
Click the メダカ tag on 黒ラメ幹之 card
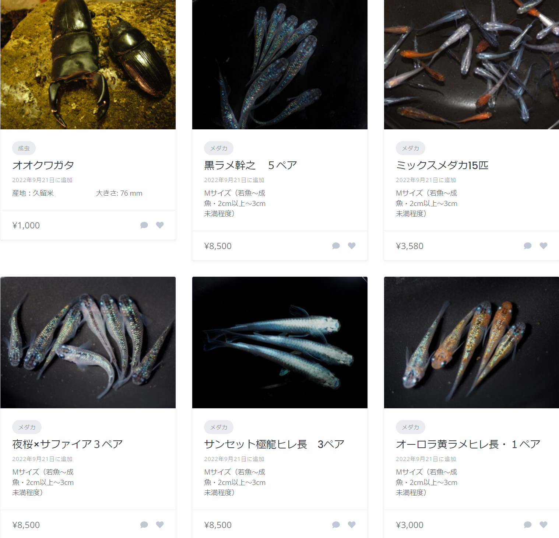pos(219,148)
